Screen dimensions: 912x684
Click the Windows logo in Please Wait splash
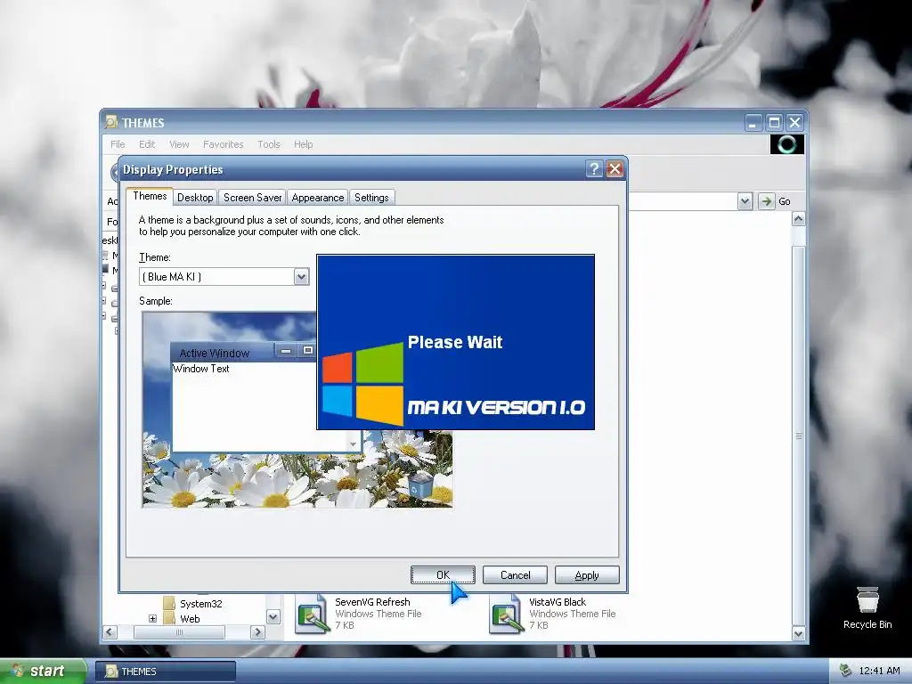(363, 384)
